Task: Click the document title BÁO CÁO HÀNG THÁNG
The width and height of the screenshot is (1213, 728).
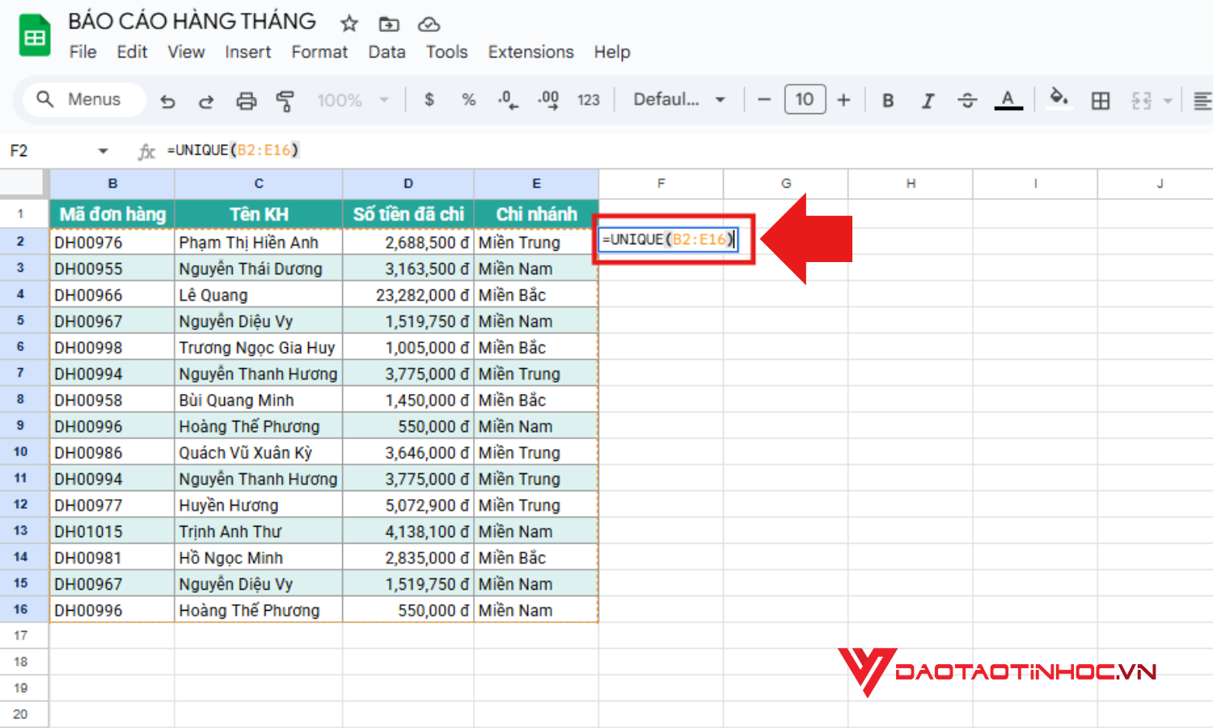Action: pyautogui.click(x=192, y=21)
